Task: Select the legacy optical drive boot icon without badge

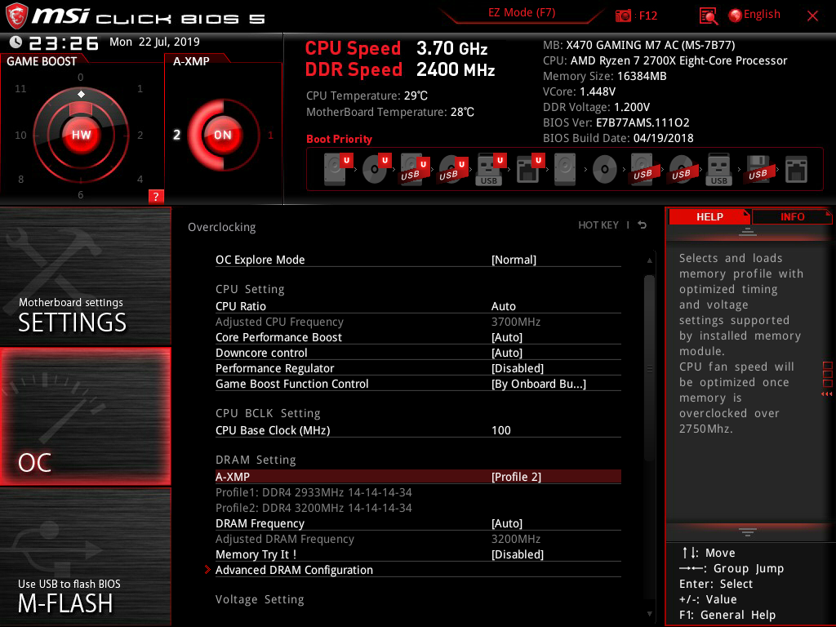Action: tap(605, 170)
